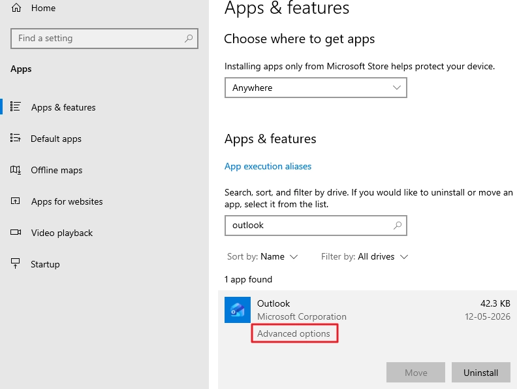Click the Default apps sidebar icon
517x389 pixels.
point(16,138)
